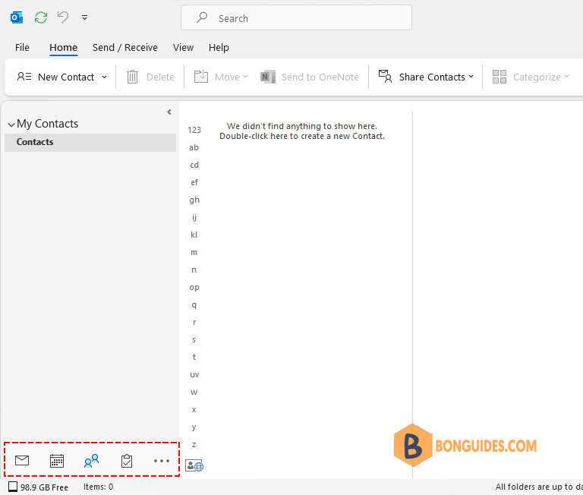Jump to contacts under ef
This screenshot has width=583, height=495.
click(194, 183)
